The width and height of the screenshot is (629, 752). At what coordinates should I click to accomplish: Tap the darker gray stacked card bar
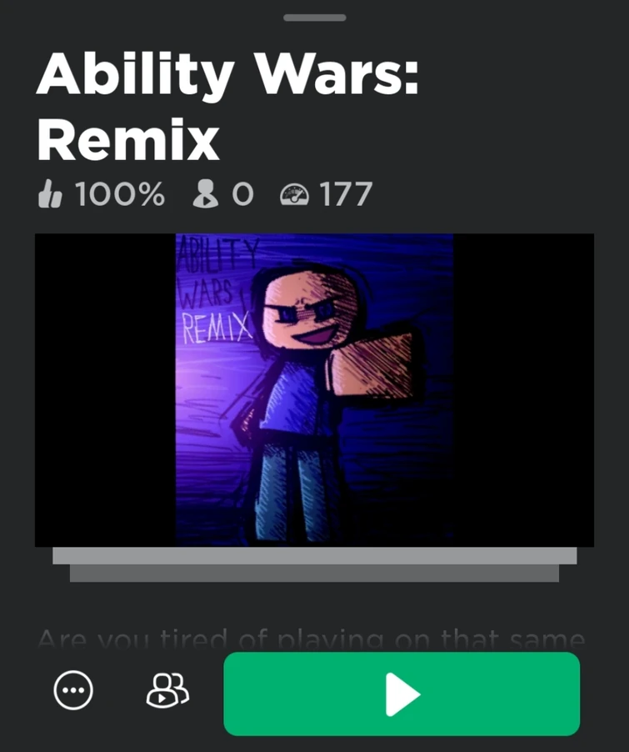(x=315, y=573)
